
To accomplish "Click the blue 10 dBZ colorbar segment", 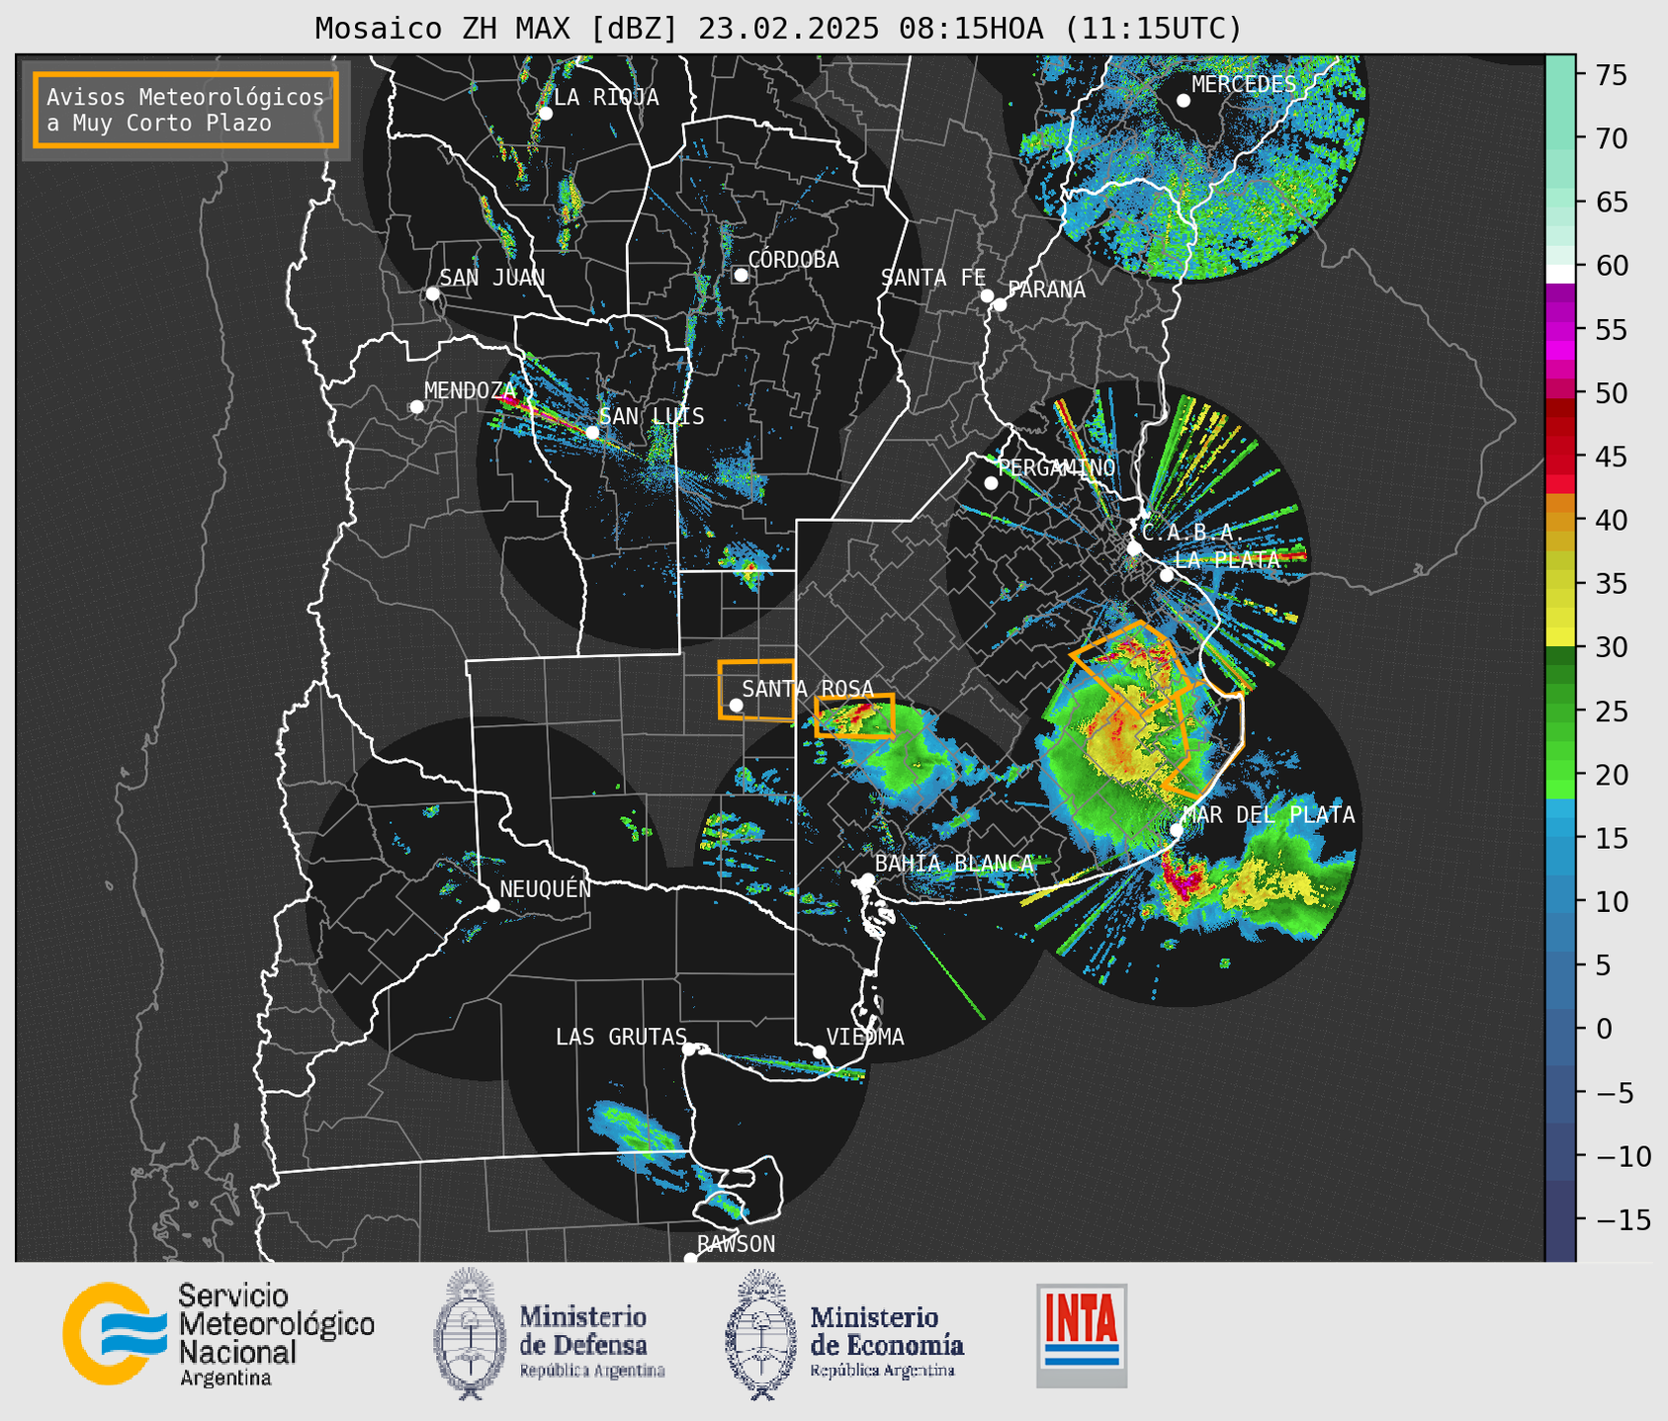I will click(1560, 902).
